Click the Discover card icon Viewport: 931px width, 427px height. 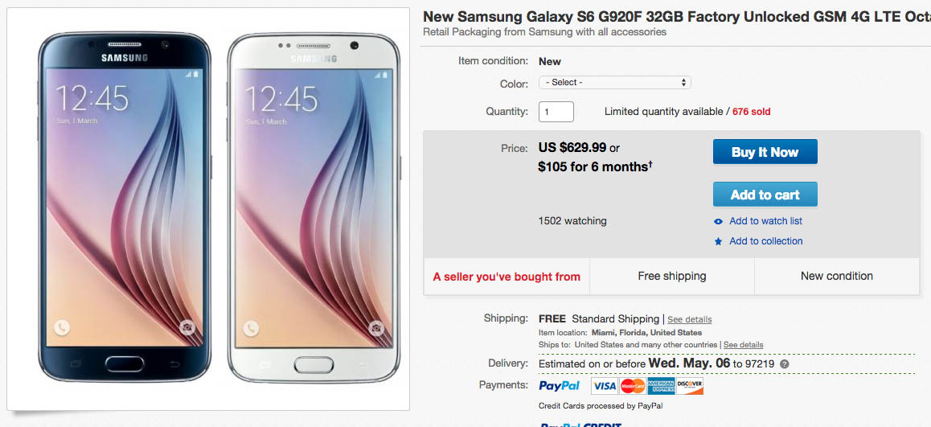point(690,387)
